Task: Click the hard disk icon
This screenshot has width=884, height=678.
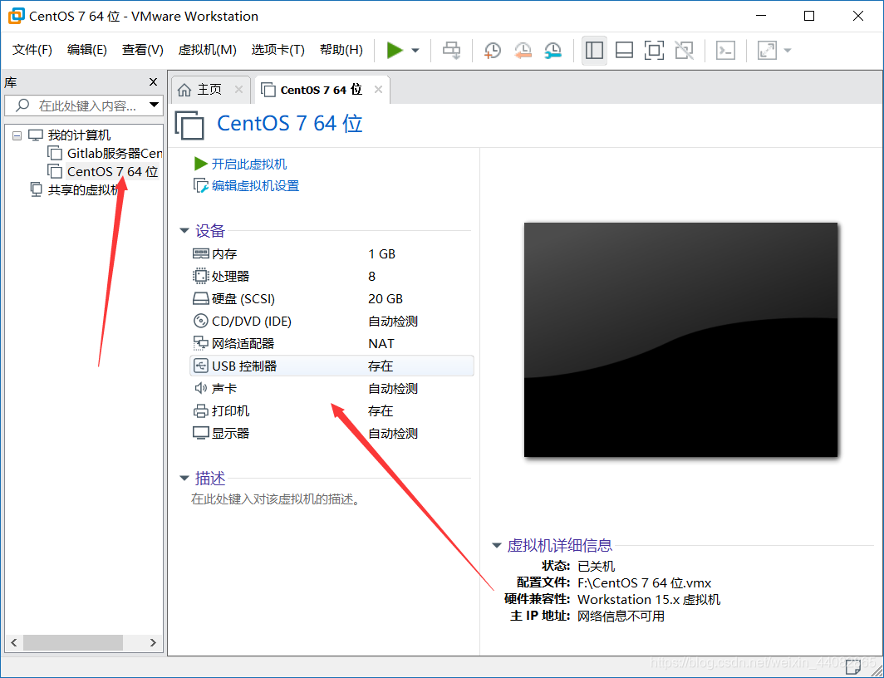Action: [x=201, y=299]
